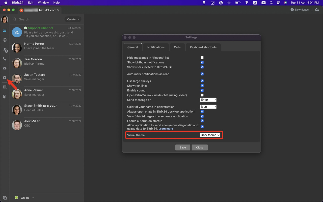Screen dimensions: 323x202
Task: Open your profile avatar at top left
Action: tap(5, 19)
